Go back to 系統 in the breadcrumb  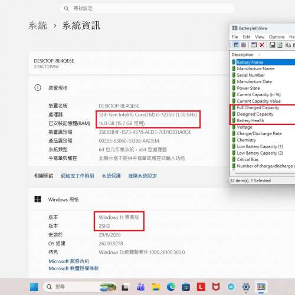pos(38,25)
